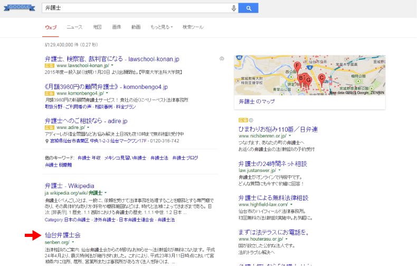Open the adire Sendai address link

click(98, 141)
